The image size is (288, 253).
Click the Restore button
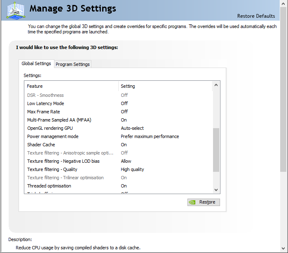click(x=204, y=202)
